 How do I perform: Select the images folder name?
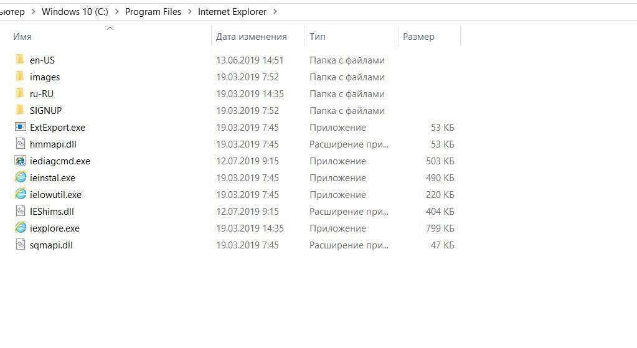click(45, 77)
